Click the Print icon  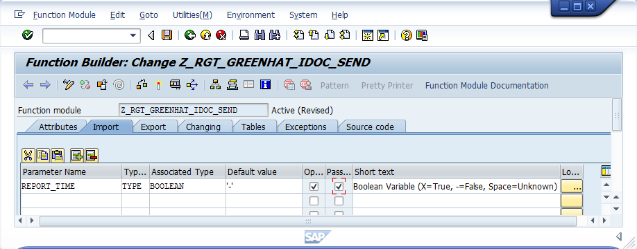pos(244,35)
